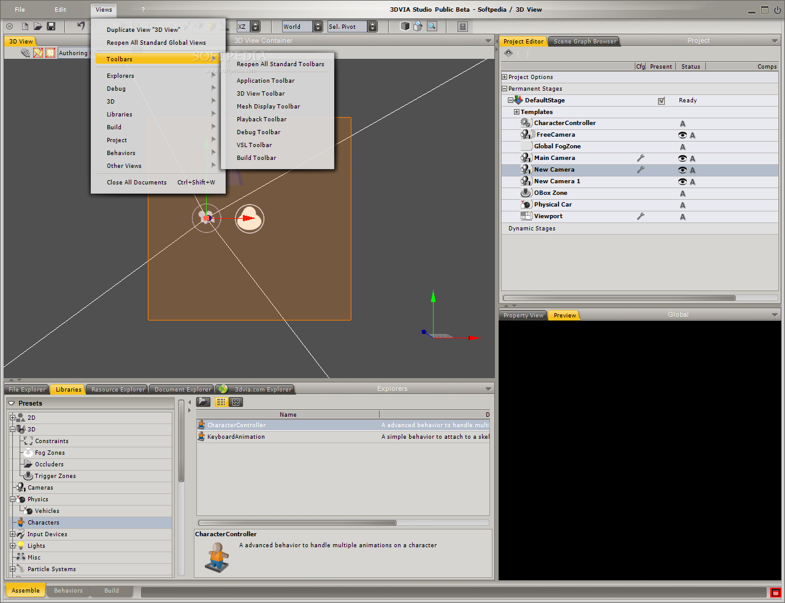785x603 pixels.
Task: Click the DefaultStage axis icon
Action: click(518, 100)
